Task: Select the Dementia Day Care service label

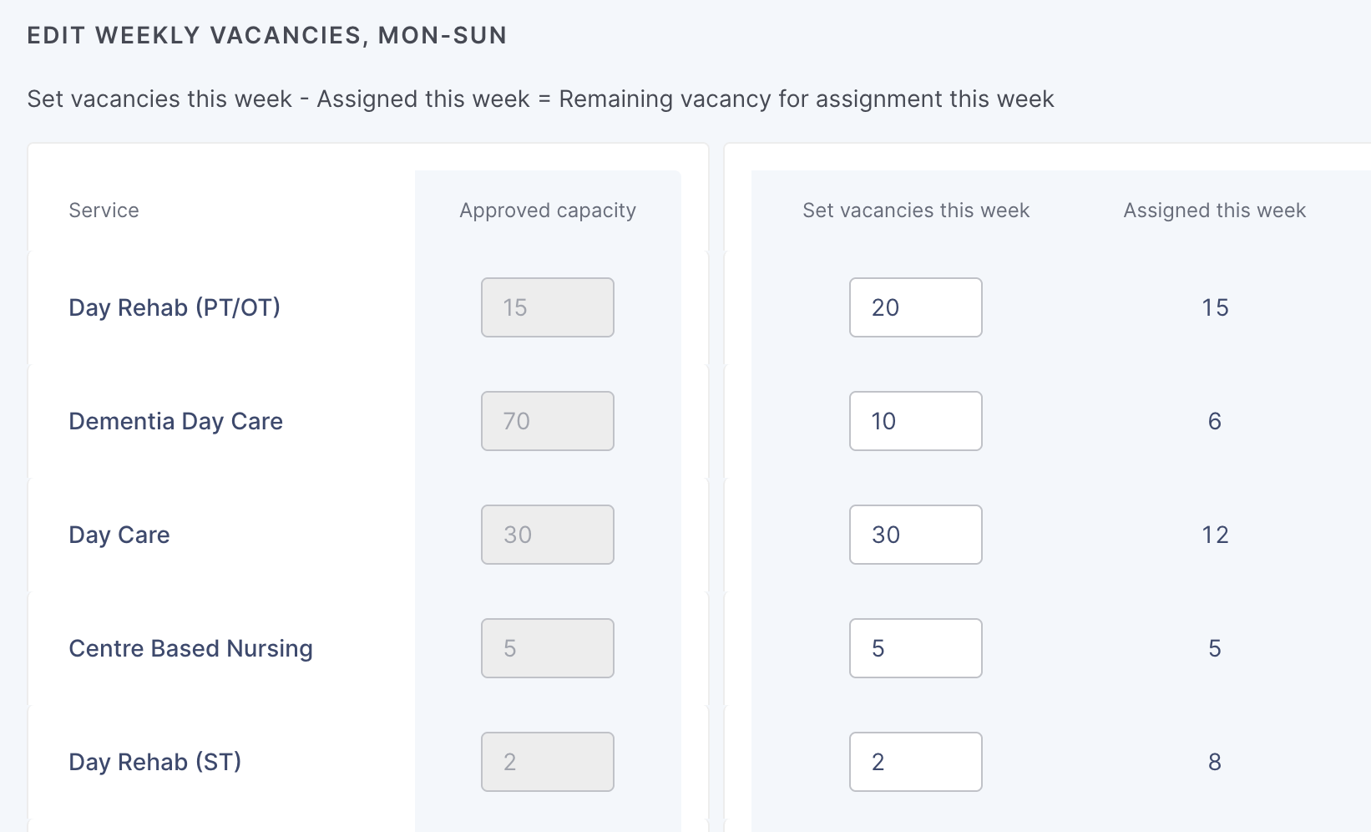Action: tap(175, 421)
